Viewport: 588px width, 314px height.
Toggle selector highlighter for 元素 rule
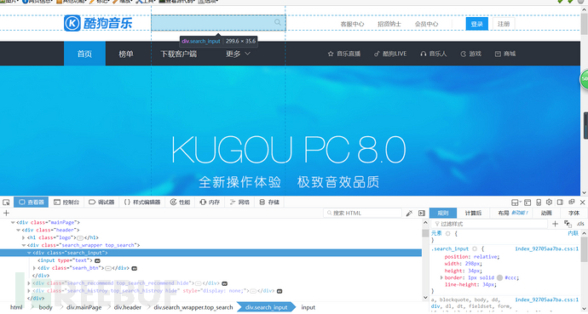click(x=447, y=233)
